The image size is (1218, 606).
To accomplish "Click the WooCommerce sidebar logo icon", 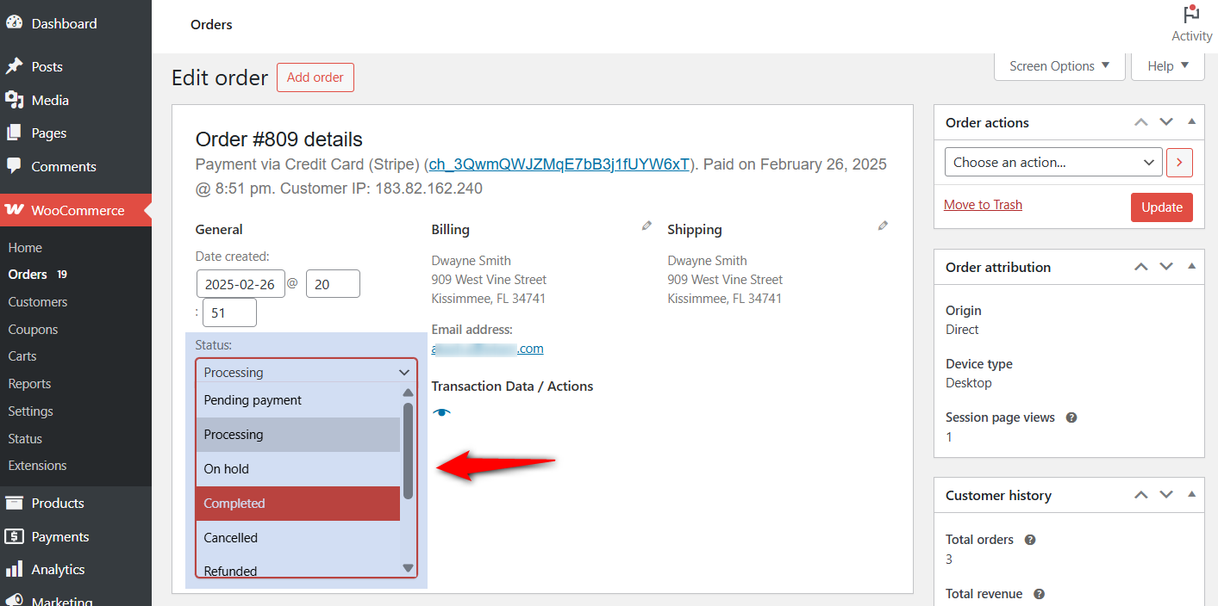I will click(16, 209).
